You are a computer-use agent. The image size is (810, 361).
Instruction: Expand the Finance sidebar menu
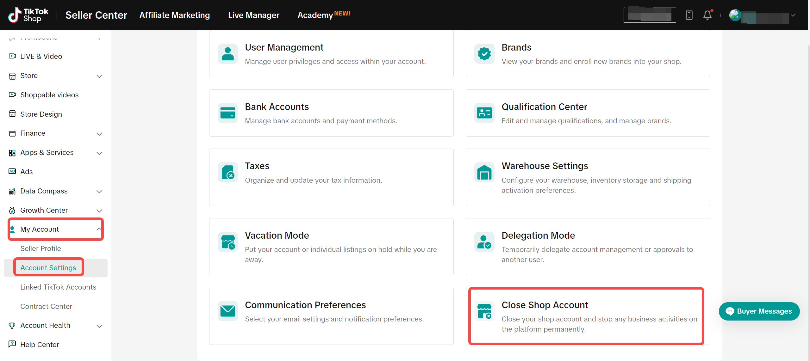click(99, 134)
